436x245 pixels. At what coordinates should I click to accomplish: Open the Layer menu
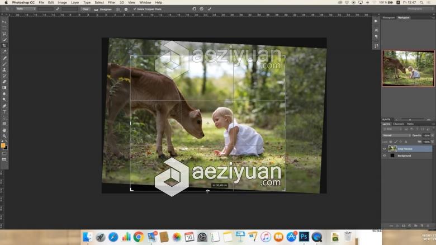(75, 2)
